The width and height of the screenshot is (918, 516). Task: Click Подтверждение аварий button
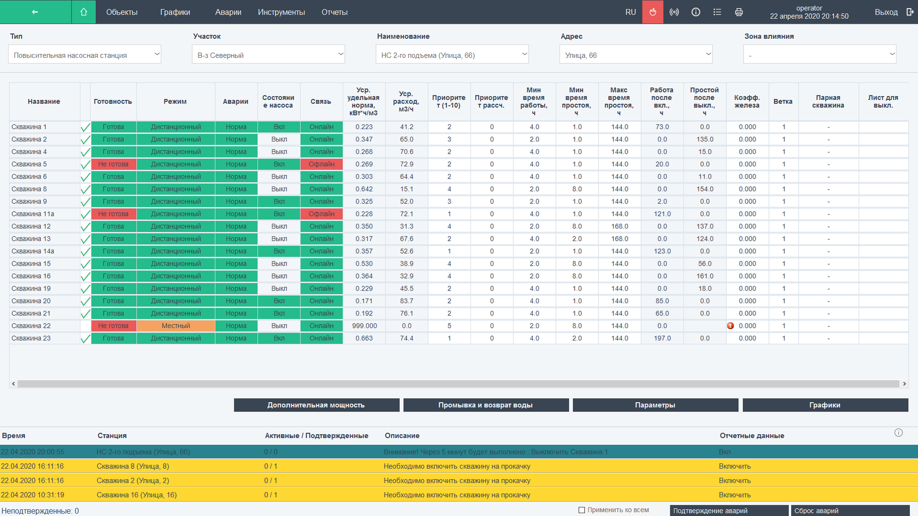point(729,510)
